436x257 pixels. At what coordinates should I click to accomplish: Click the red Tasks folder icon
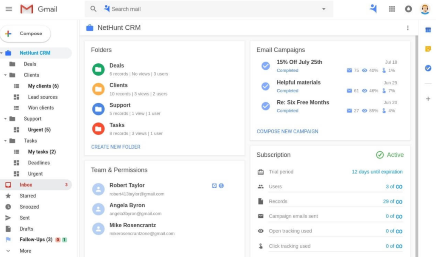click(98, 129)
